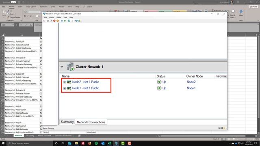Click the Windows taskbar search box

pos(30,143)
